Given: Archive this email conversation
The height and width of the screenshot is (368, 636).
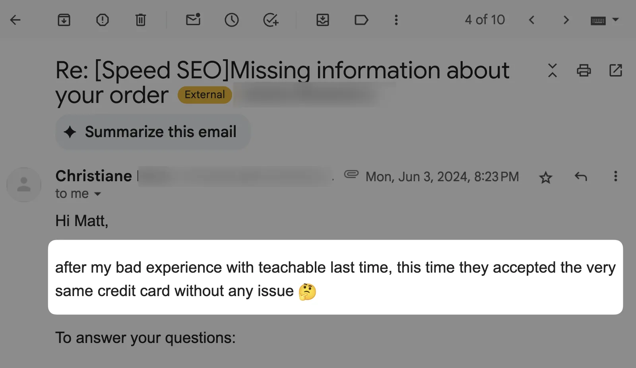Looking at the screenshot, I should [x=64, y=20].
